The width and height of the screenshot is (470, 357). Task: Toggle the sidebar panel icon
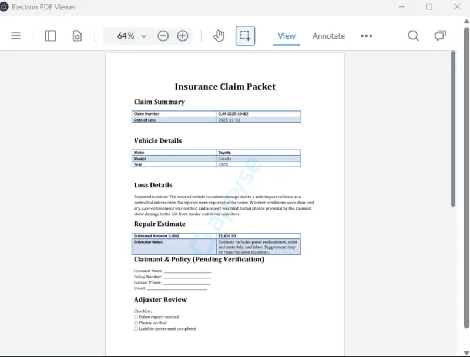coord(51,36)
